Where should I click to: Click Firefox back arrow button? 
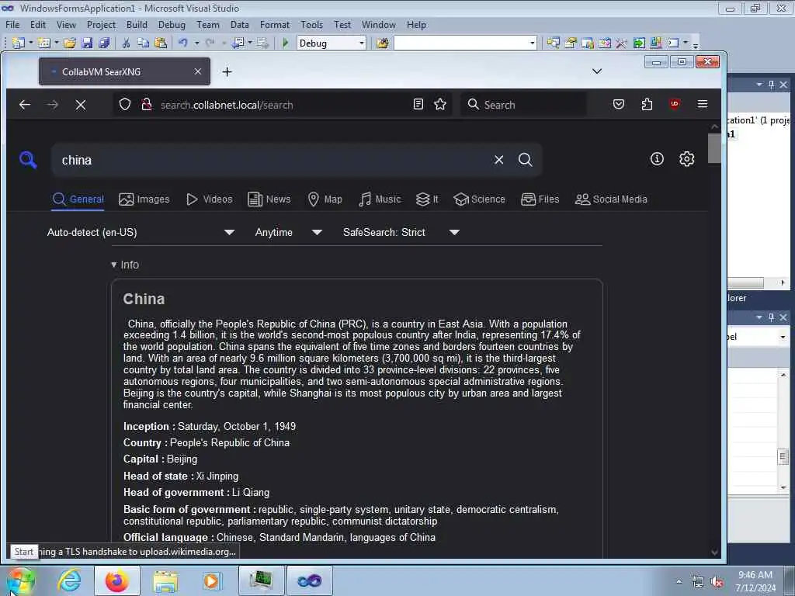tap(25, 105)
